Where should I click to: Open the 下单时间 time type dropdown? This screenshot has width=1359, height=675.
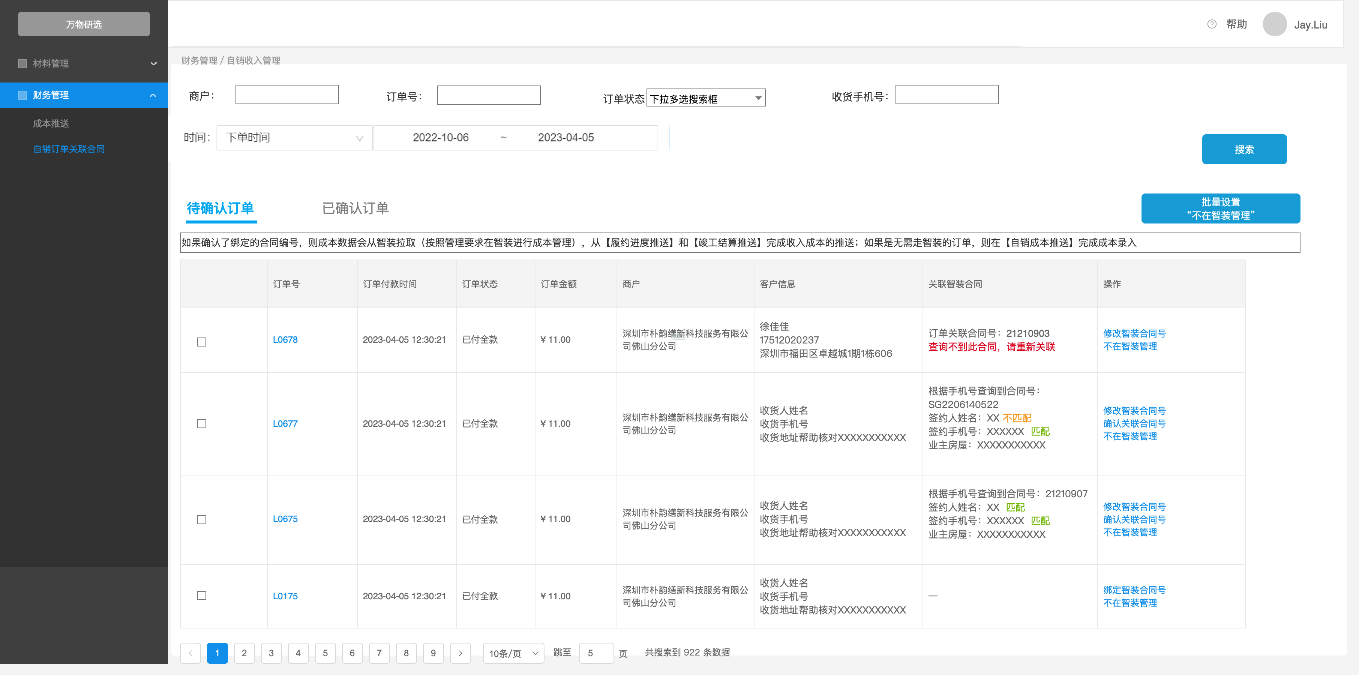(x=294, y=138)
